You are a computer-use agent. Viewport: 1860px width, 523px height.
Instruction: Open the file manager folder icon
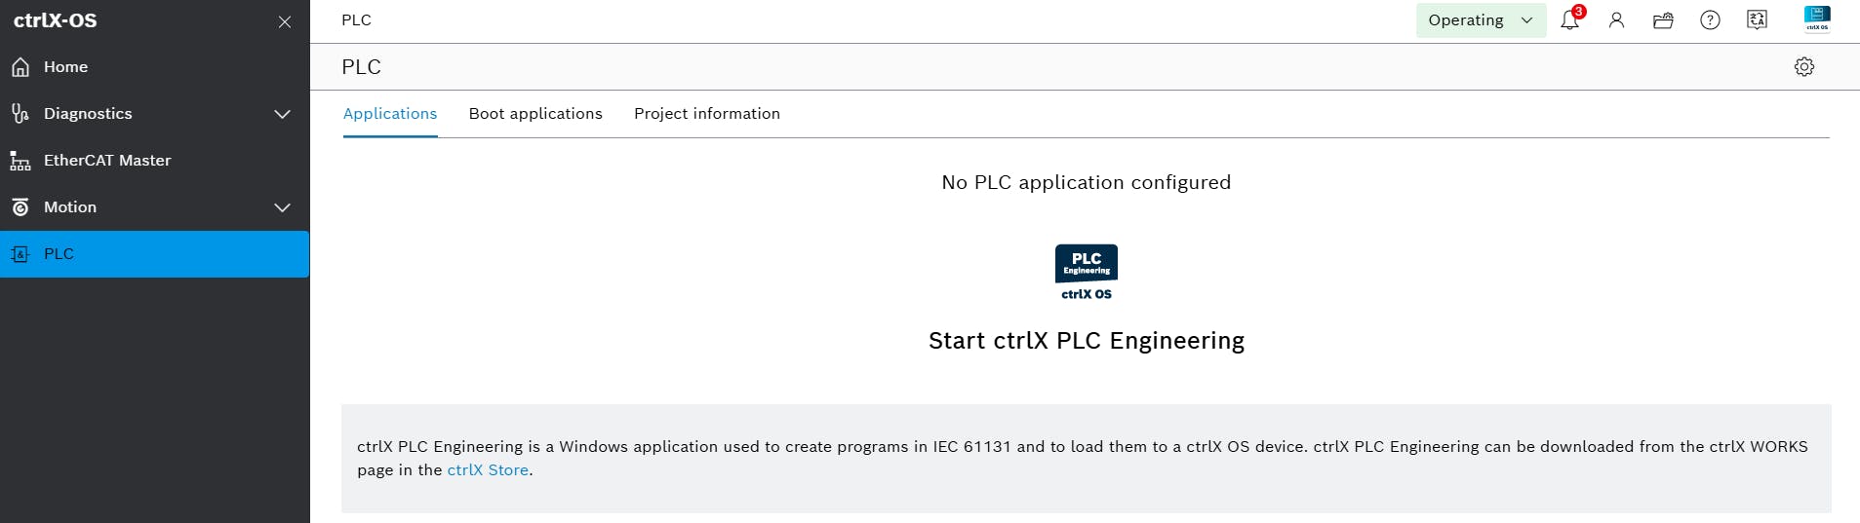pyautogui.click(x=1663, y=19)
